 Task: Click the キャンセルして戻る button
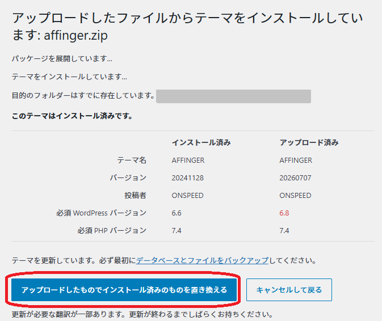pyautogui.click(x=289, y=290)
